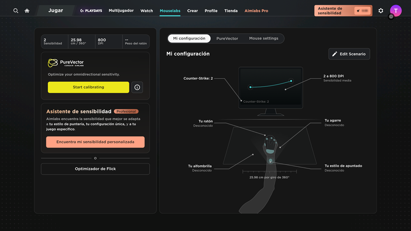Switch to the PureVector tab
Image resolution: width=411 pixels, height=231 pixels.
point(227,39)
